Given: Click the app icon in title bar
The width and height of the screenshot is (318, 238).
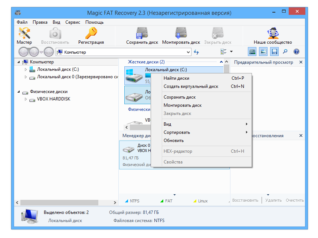Looking at the screenshot, I should click(x=18, y=13).
